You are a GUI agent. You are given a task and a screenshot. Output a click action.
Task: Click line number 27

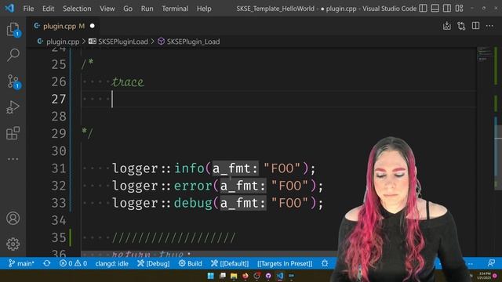coord(59,99)
